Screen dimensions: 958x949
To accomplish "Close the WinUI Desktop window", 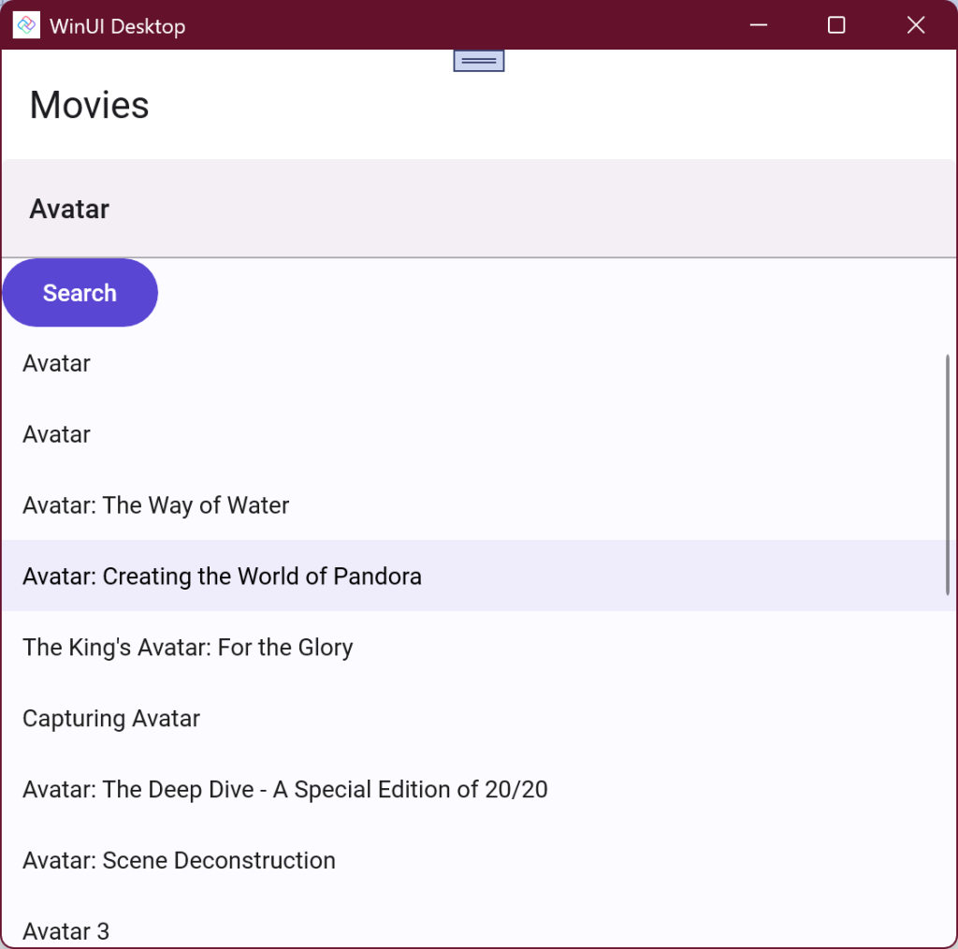I will [916, 25].
